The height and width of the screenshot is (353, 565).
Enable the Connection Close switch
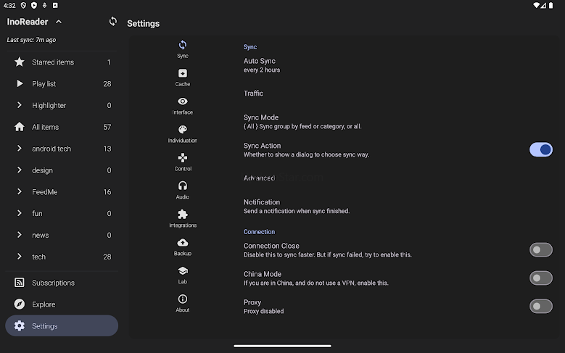point(540,250)
